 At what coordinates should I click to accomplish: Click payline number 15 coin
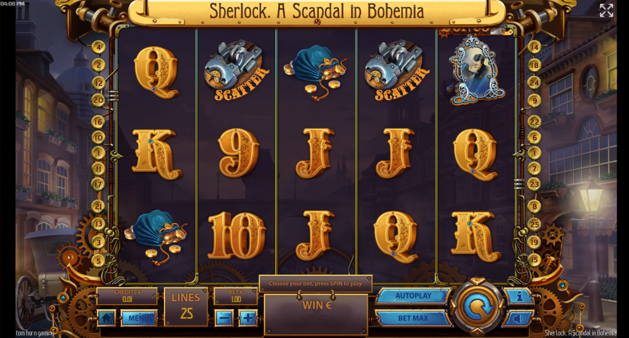tap(534, 260)
